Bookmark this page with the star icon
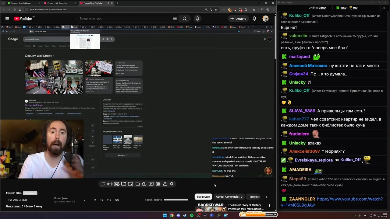The width and height of the screenshot is (390, 219). pyautogui.click(x=216, y=9)
